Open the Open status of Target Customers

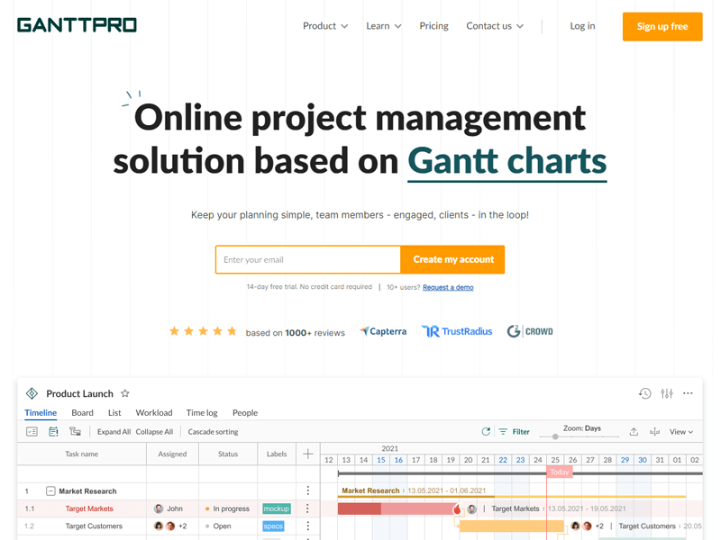coord(218,526)
